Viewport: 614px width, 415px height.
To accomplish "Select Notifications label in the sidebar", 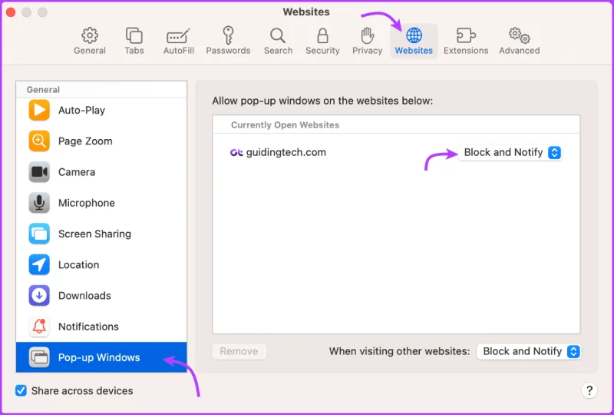I will click(x=88, y=327).
